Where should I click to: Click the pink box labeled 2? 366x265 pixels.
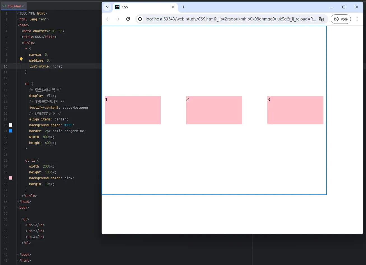point(214,110)
